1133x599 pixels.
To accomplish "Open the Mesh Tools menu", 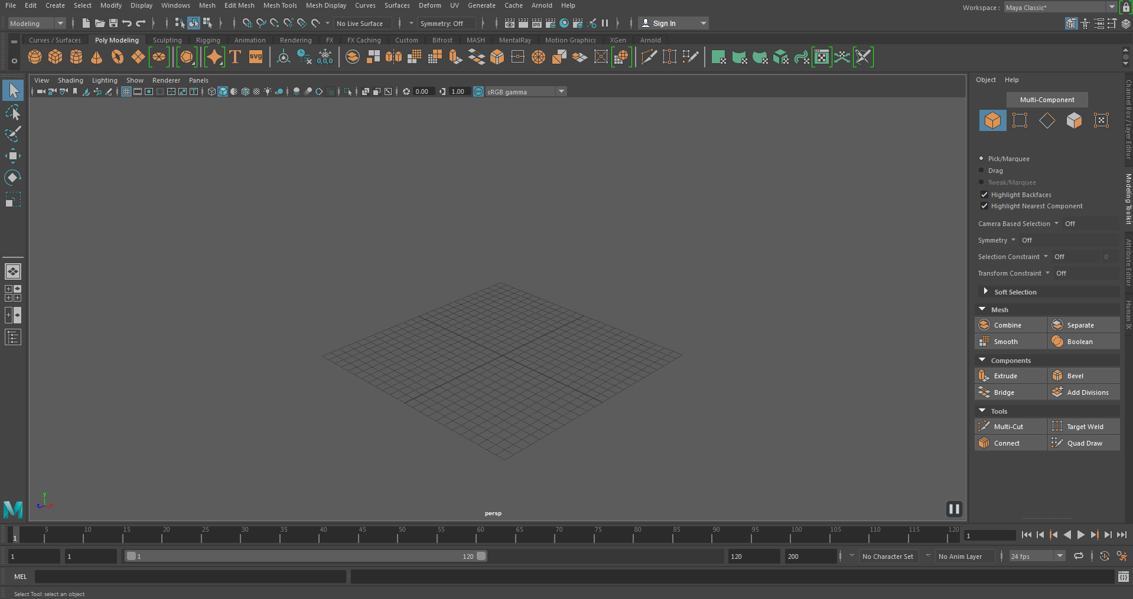I will [x=280, y=5].
